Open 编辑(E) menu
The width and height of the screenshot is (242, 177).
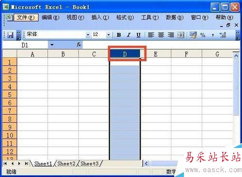point(50,17)
